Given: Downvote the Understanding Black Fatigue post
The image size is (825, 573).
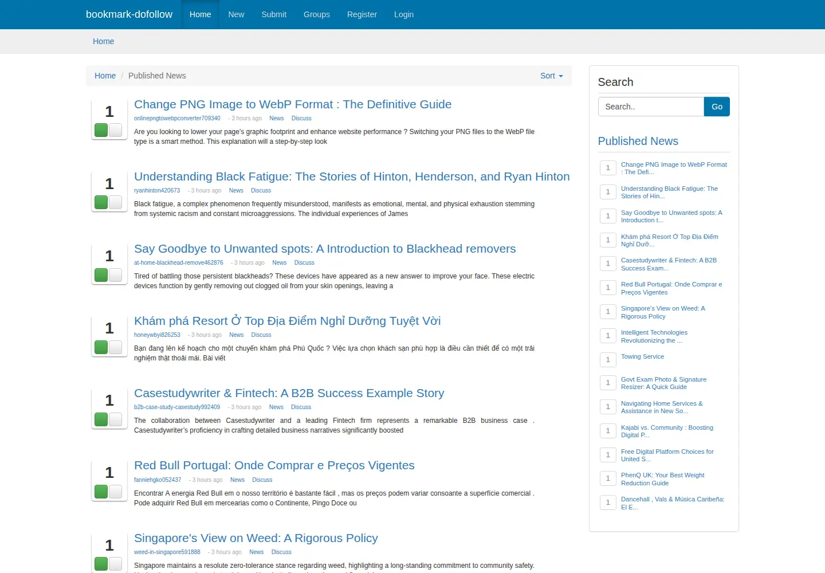Looking at the screenshot, I should tap(115, 202).
